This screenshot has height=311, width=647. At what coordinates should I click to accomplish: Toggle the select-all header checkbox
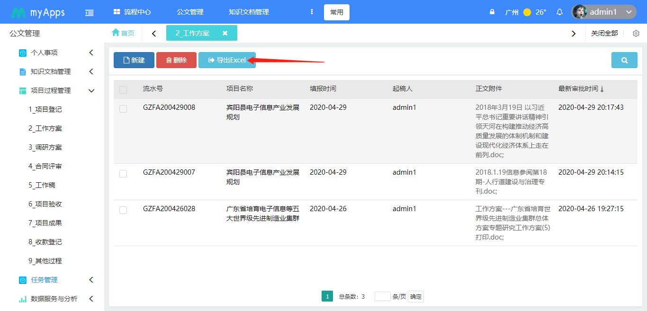pyautogui.click(x=123, y=90)
